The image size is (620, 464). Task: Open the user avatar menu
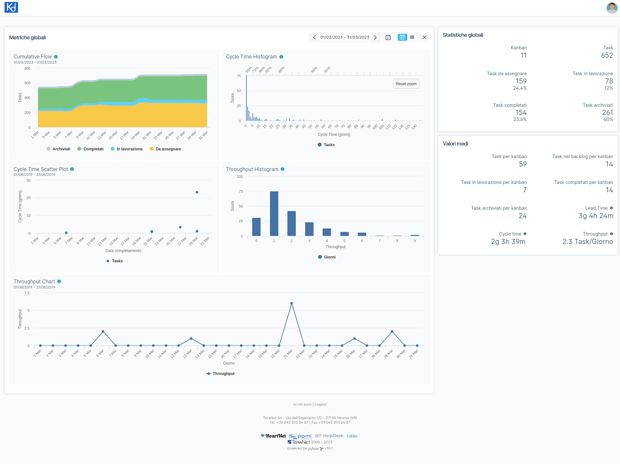coord(612,8)
